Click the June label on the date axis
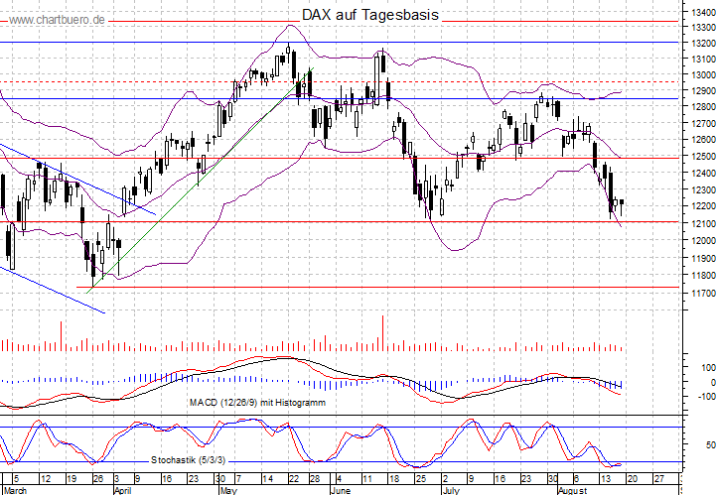The width and height of the screenshot is (718, 495). (342, 490)
